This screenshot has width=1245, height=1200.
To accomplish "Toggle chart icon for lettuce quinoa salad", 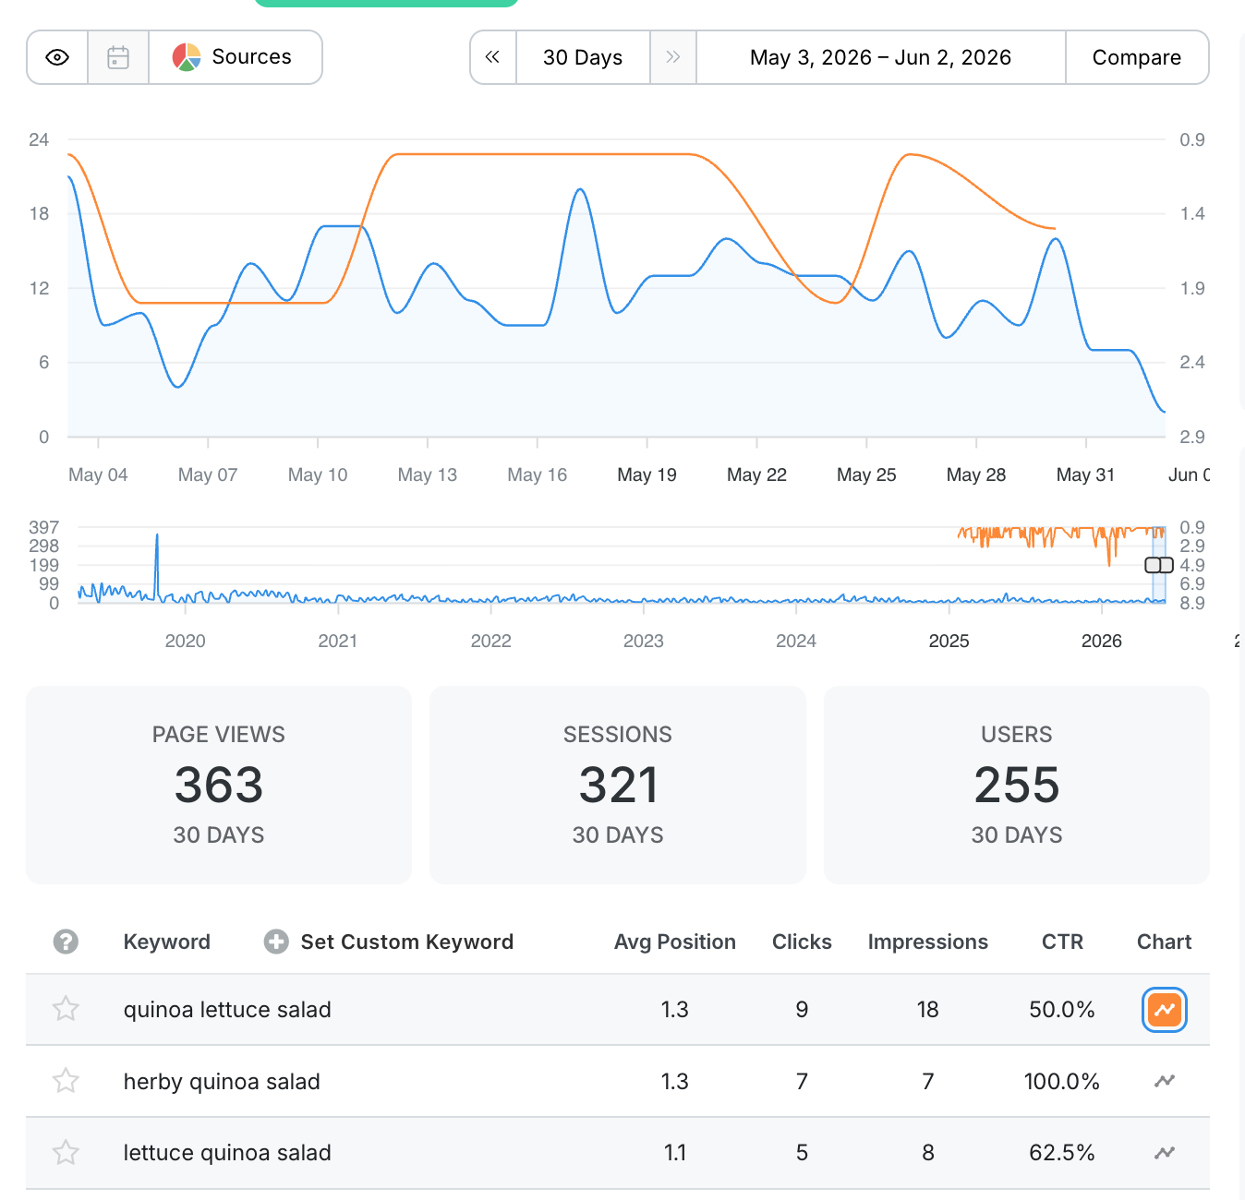I will pos(1165,1153).
